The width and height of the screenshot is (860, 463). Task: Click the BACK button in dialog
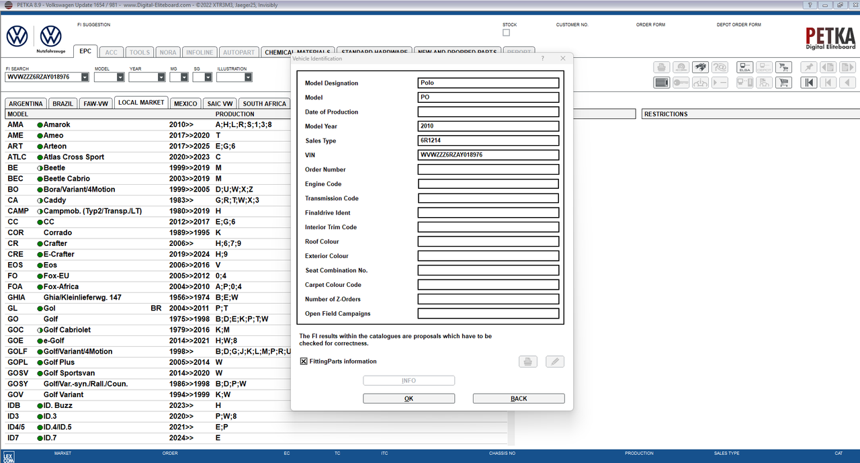519,398
